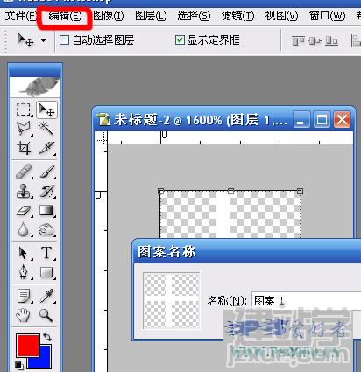Open Move tool preset picker dropdown
Screen dimensions: 361x372
click(43, 40)
